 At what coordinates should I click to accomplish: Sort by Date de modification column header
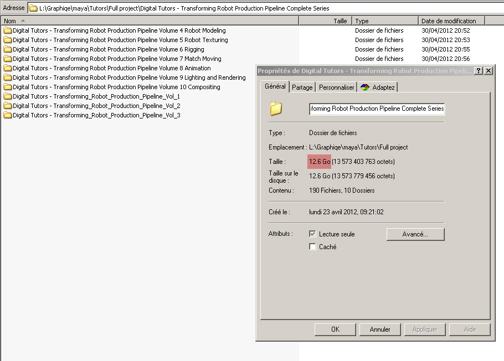pos(451,21)
